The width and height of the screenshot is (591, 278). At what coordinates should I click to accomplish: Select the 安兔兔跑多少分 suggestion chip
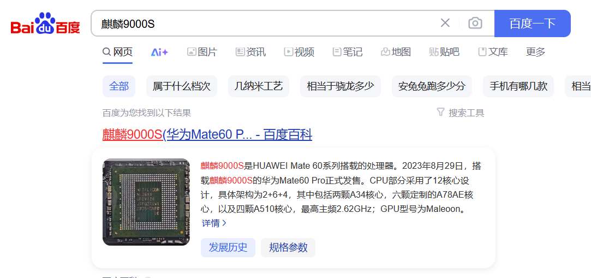pyautogui.click(x=432, y=86)
